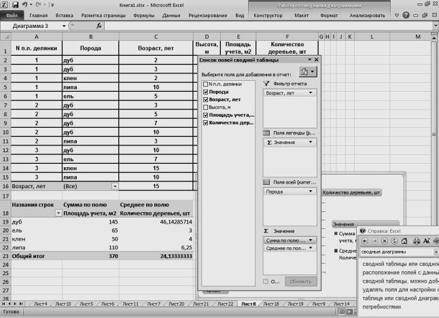Open the Макет ribbon tab

click(x=301, y=16)
